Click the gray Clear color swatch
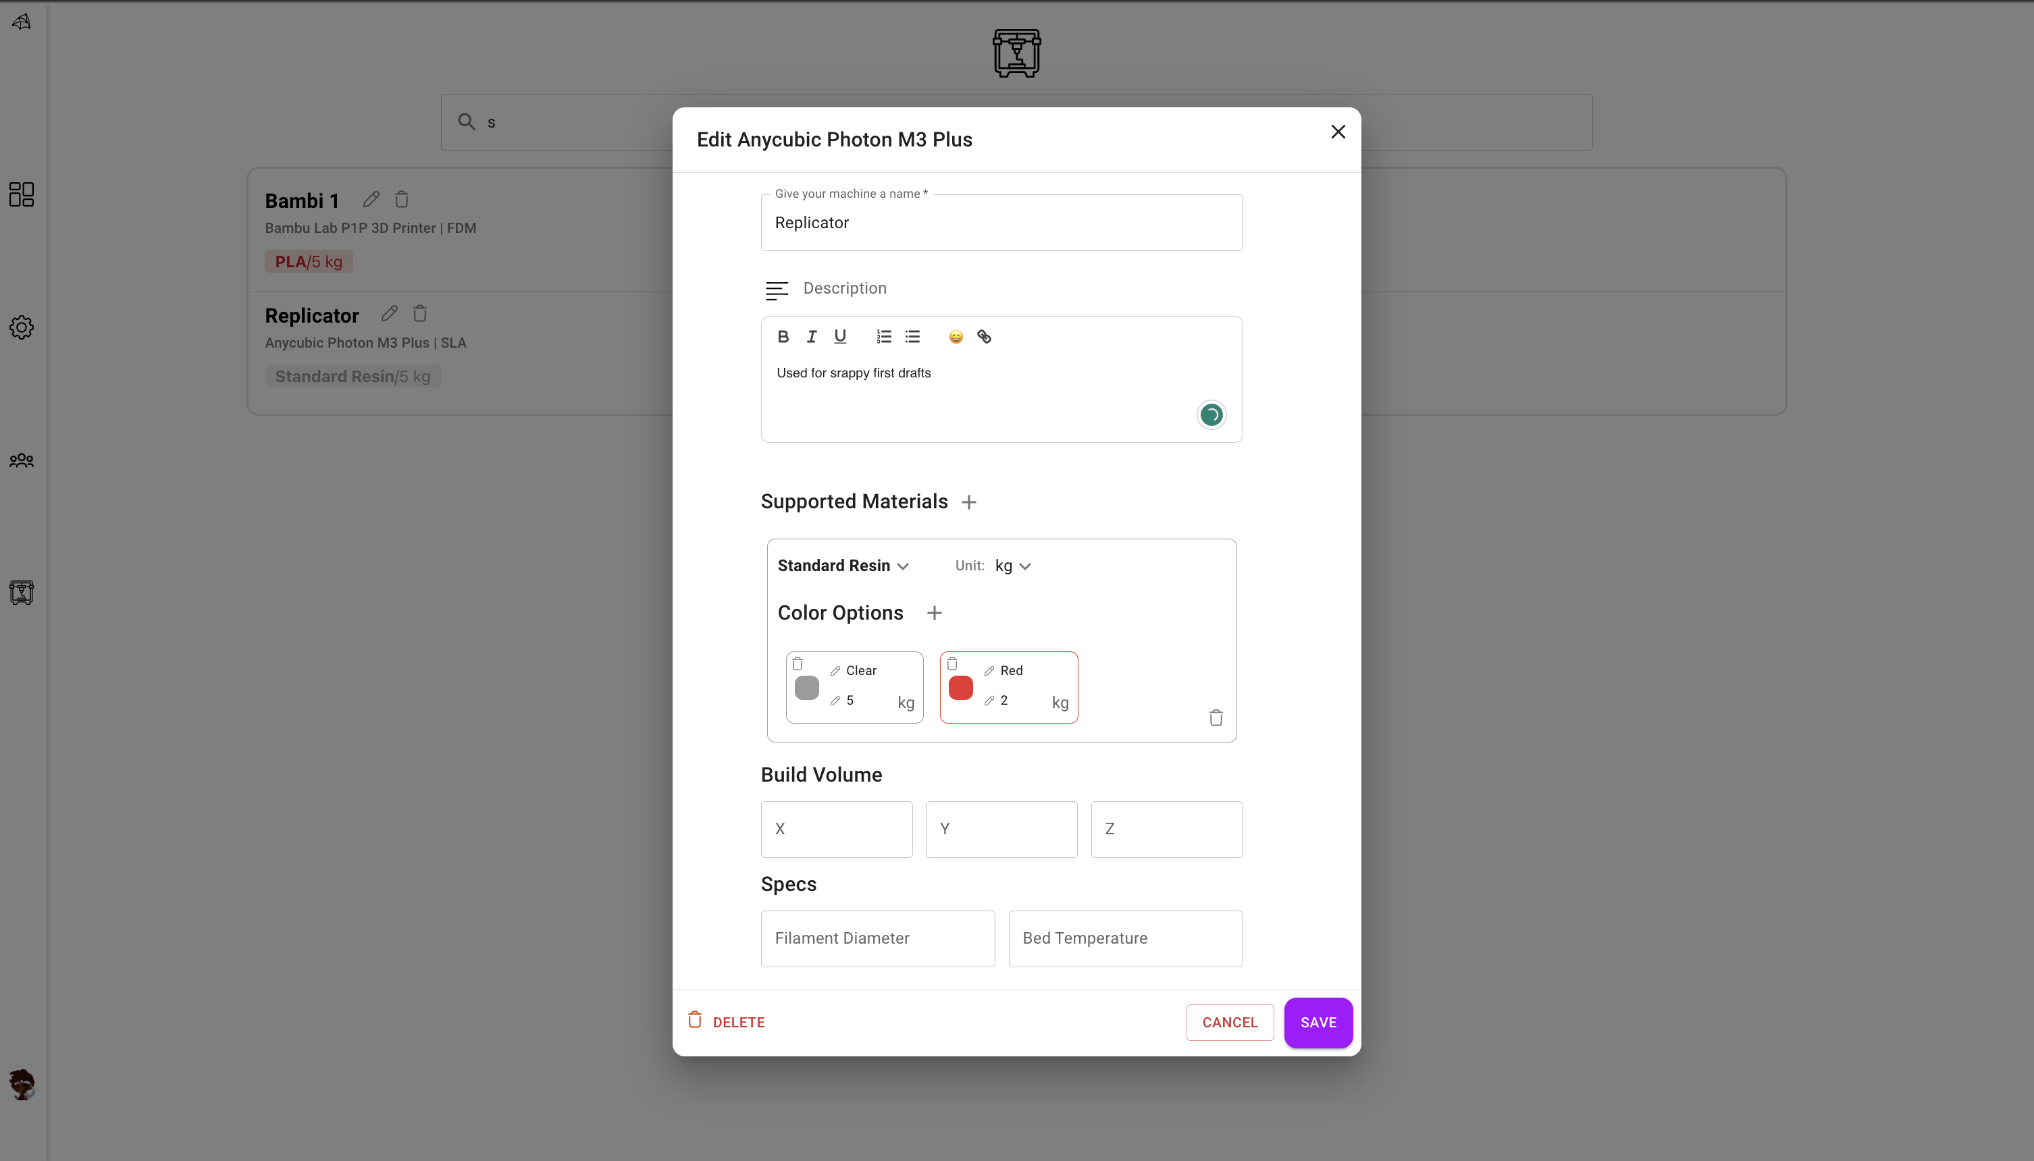 (806, 687)
